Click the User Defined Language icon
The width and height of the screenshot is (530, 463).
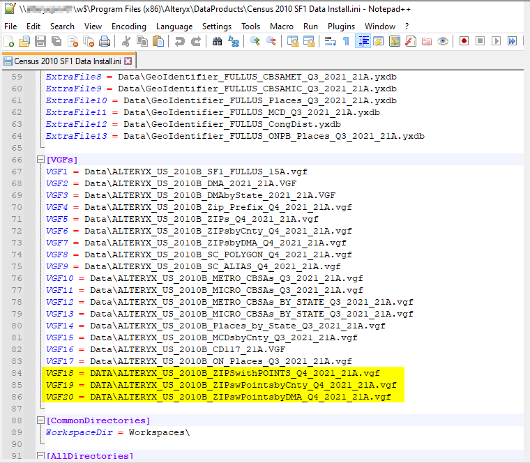click(379, 42)
